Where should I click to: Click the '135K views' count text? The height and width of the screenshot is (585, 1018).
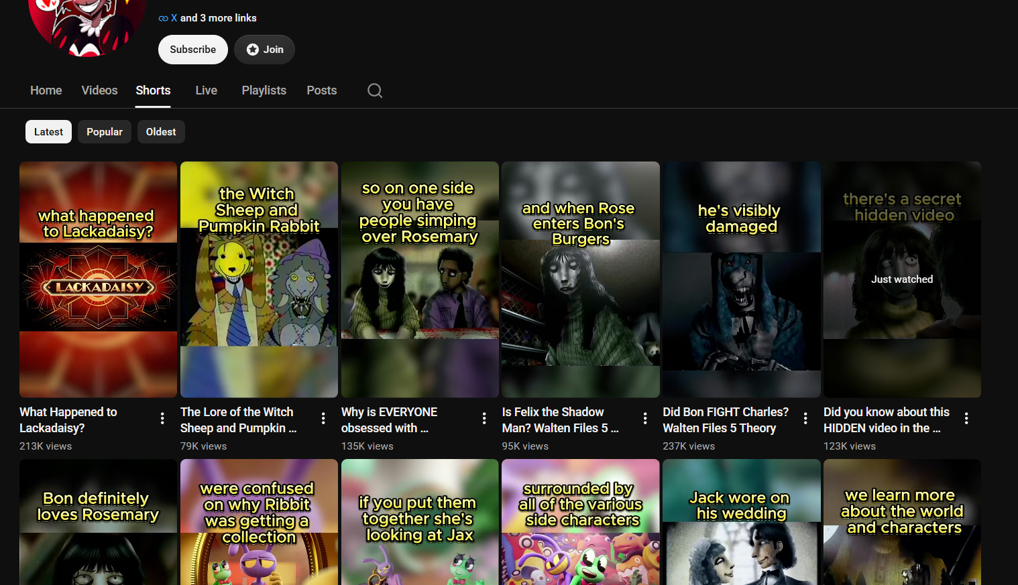[x=367, y=446]
